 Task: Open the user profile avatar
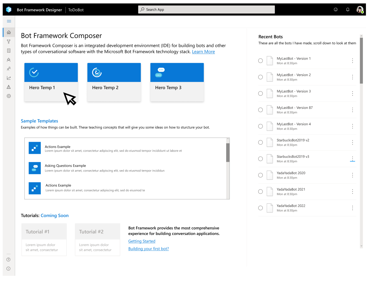360,10
